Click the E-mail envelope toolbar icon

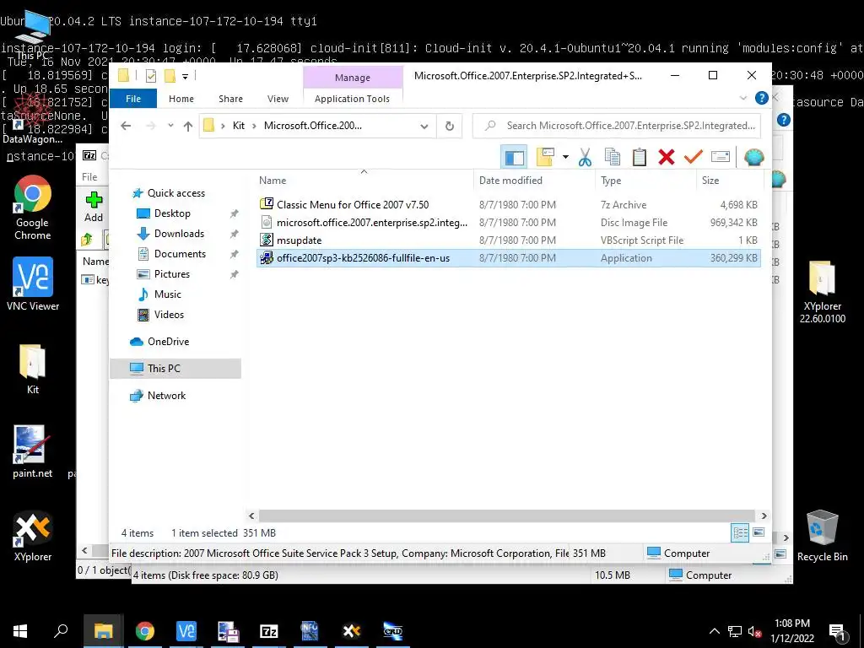[721, 157]
